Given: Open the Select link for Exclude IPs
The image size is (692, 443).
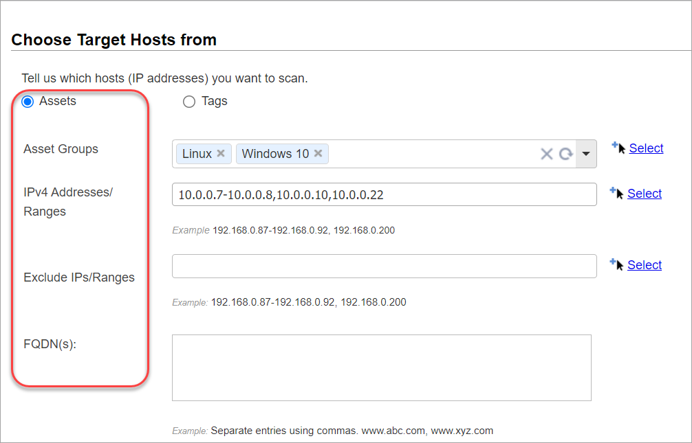Looking at the screenshot, I should pyautogui.click(x=645, y=264).
